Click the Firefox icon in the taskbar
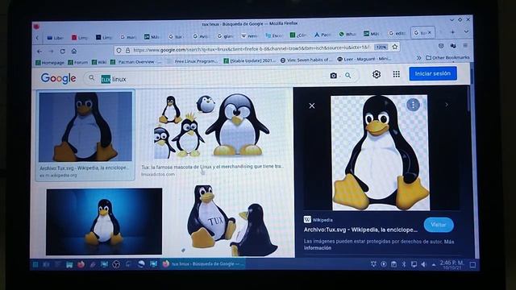 [81, 264]
